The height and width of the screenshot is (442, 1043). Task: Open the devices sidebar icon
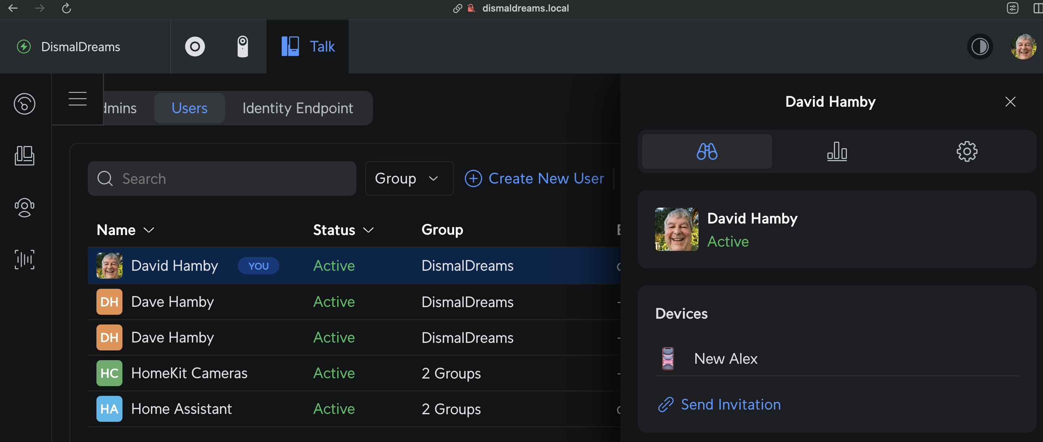[24, 155]
